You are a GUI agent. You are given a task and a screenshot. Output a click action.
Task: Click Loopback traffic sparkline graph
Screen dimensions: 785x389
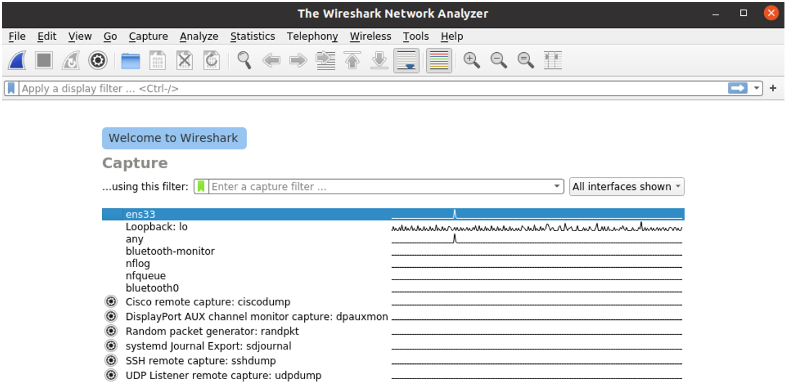click(537, 227)
